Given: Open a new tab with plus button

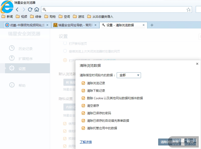Looking at the screenshot, I should click(x=152, y=25).
